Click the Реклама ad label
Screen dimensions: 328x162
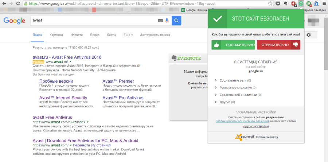click(x=39, y=62)
